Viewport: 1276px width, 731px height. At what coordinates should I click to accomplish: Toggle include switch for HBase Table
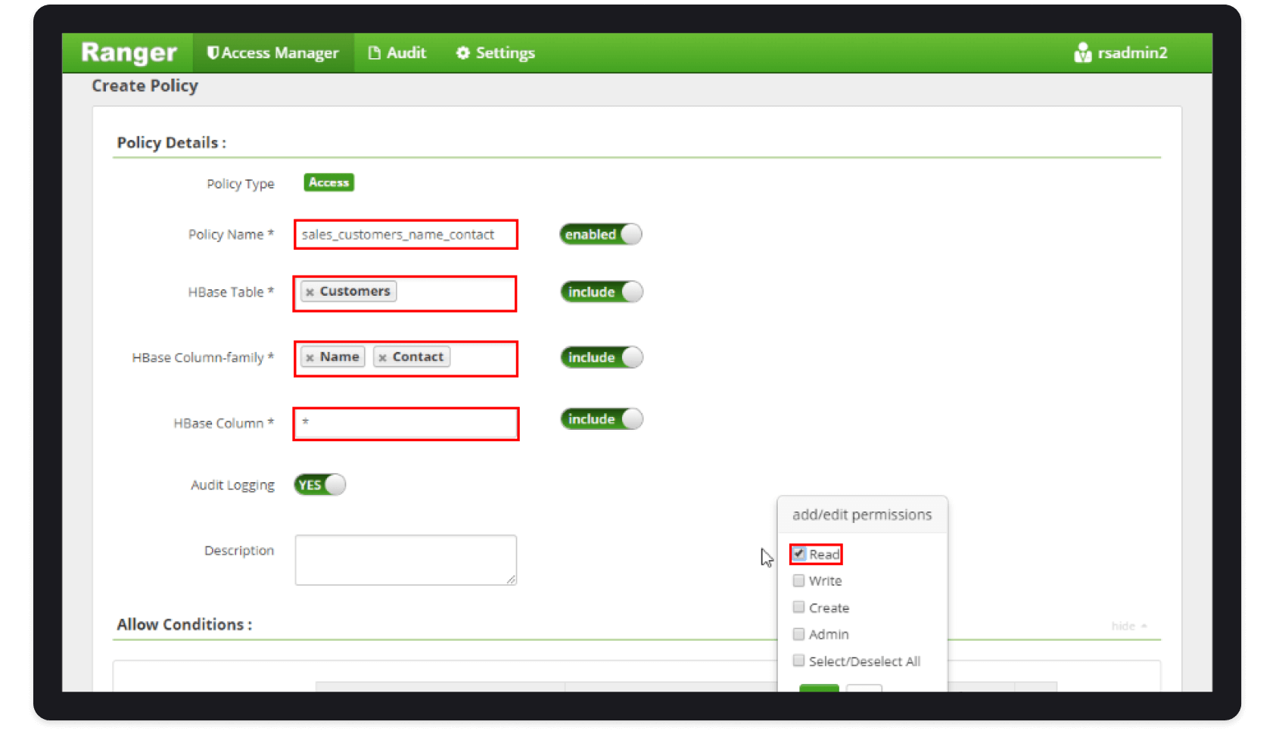[602, 292]
